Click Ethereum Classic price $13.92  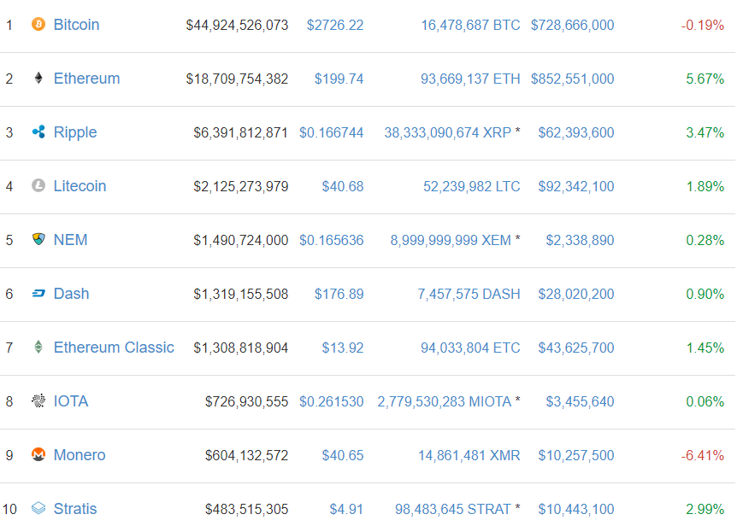343,348
